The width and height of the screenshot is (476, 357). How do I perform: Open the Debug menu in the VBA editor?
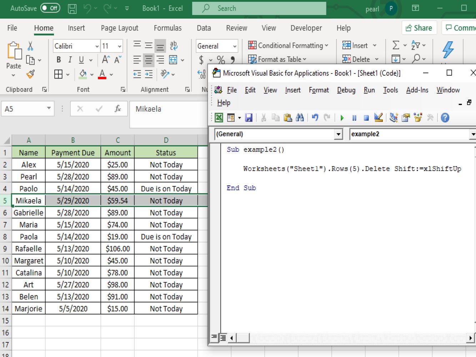pyautogui.click(x=346, y=90)
